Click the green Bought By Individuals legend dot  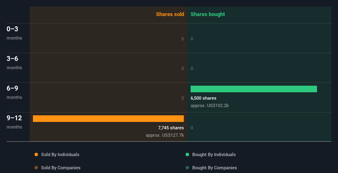coord(187,154)
